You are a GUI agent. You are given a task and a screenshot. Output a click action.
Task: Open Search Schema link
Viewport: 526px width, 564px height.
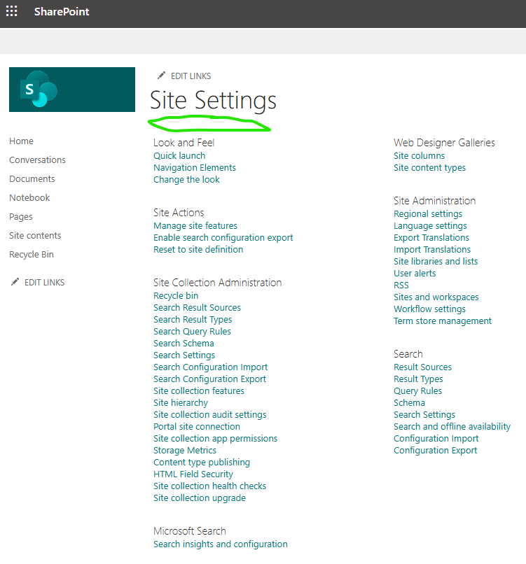(184, 343)
